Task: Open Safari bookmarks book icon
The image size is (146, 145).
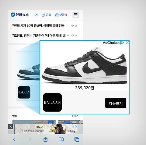Action: point(61,140)
